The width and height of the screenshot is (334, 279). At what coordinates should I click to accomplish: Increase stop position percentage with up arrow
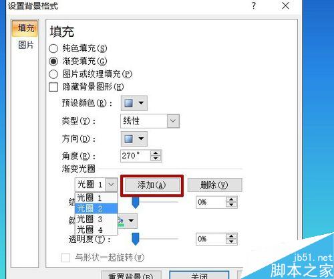point(231,199)
